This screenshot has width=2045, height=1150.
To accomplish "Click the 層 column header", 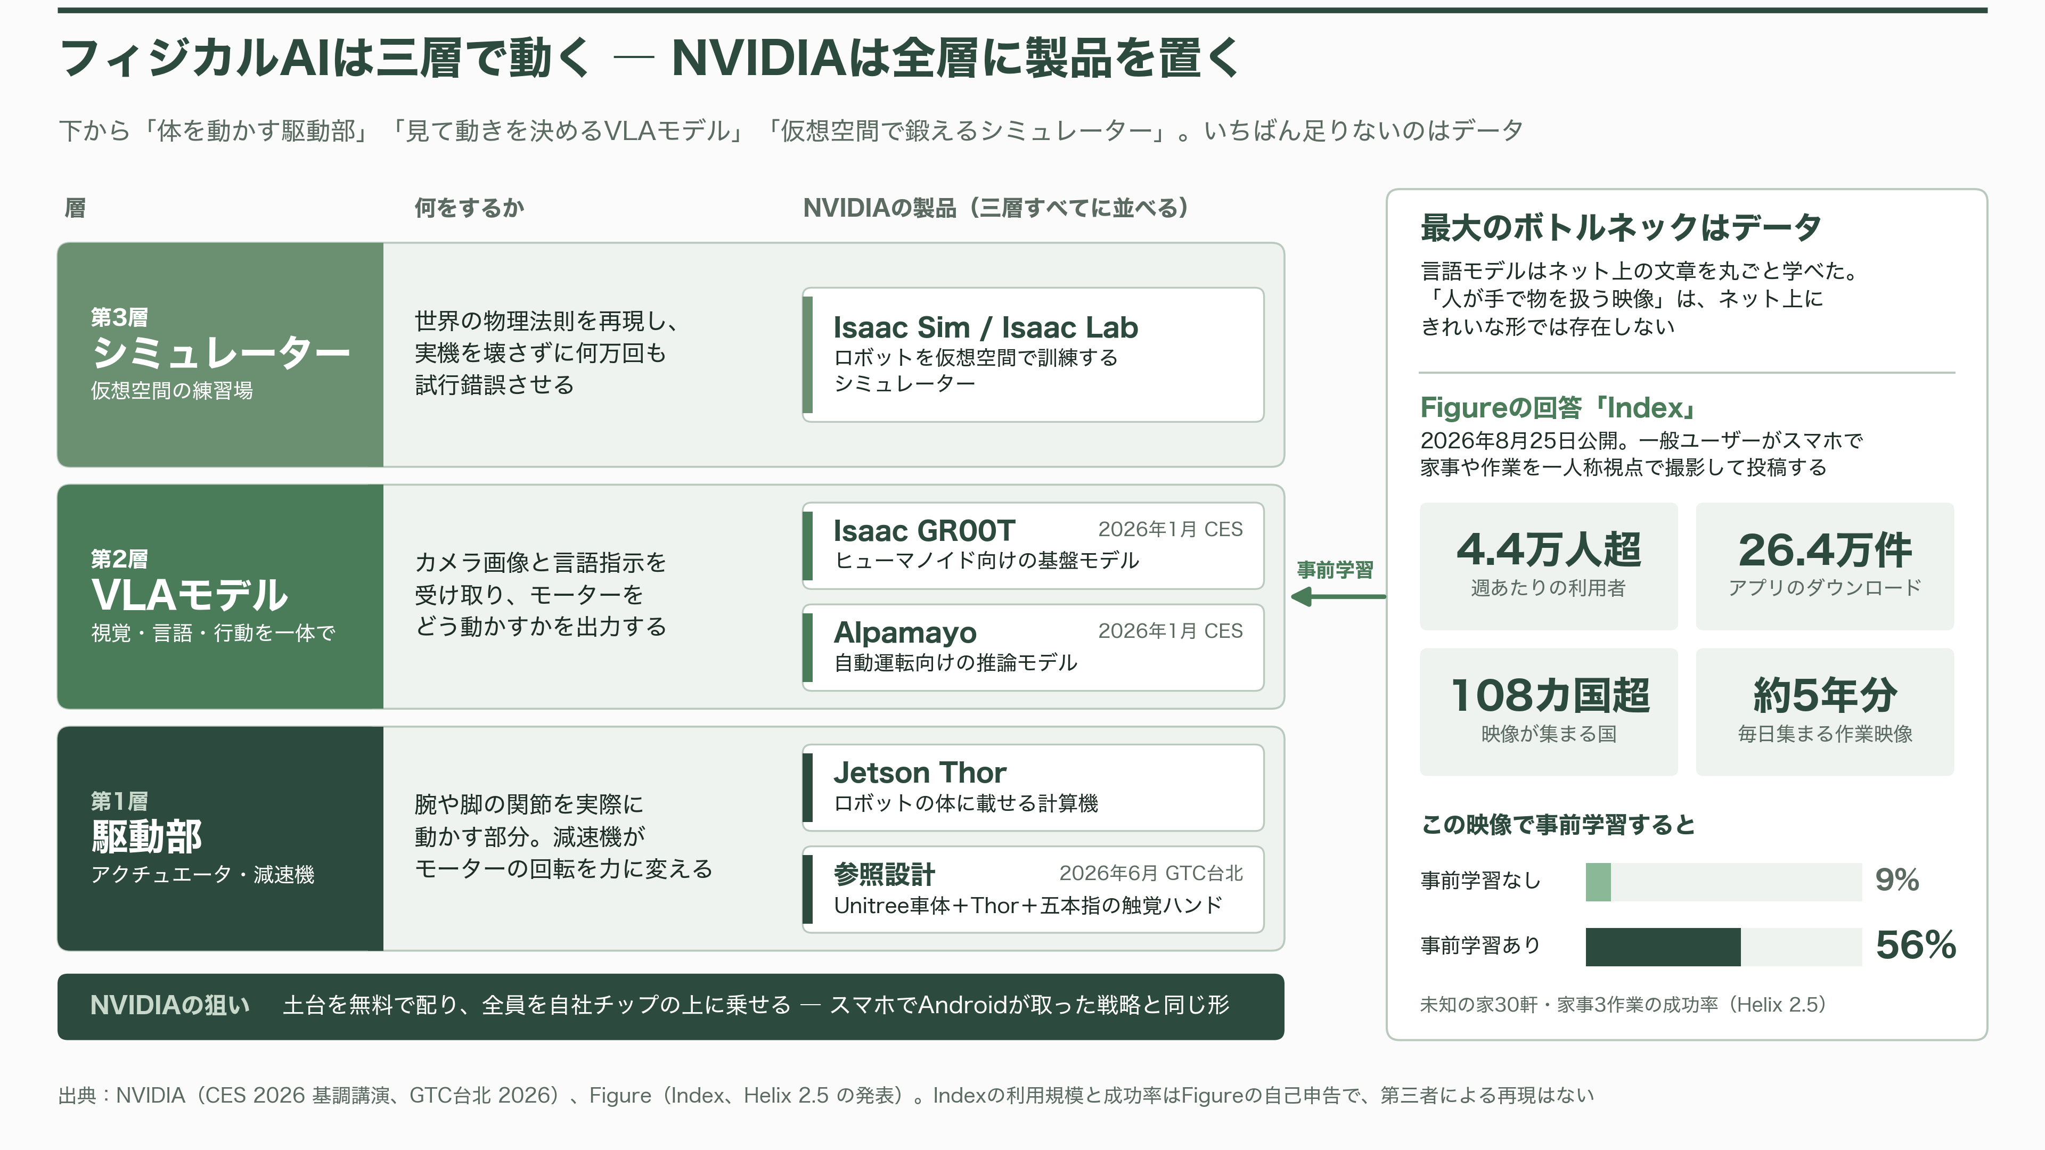I will point(75,208).
